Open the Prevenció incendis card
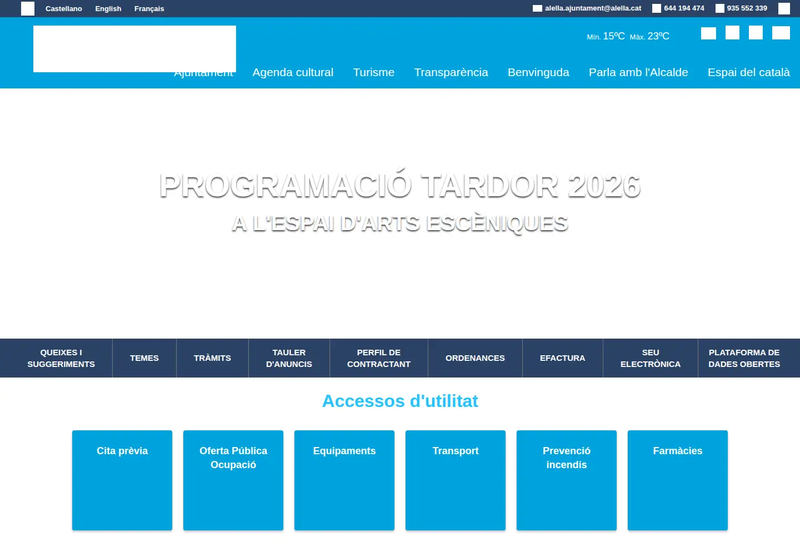Screen dimensions: 800x556 (567, 480)
